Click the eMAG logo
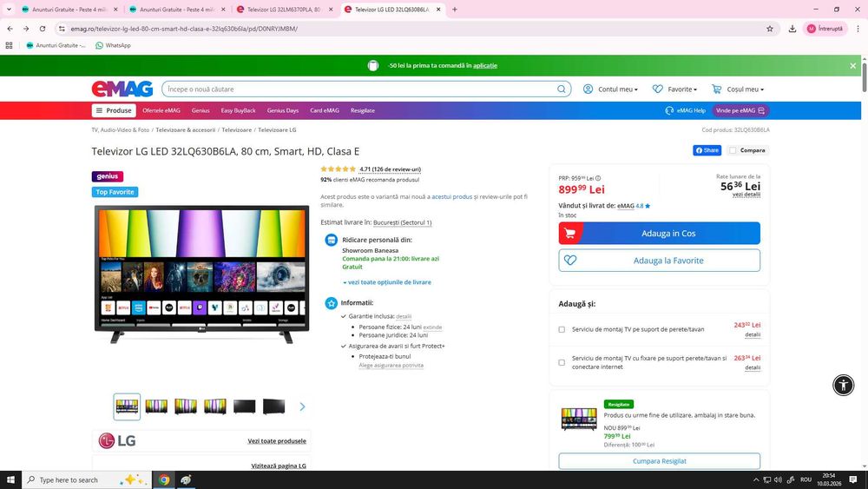The image size is (868, 489). [122, 89]
